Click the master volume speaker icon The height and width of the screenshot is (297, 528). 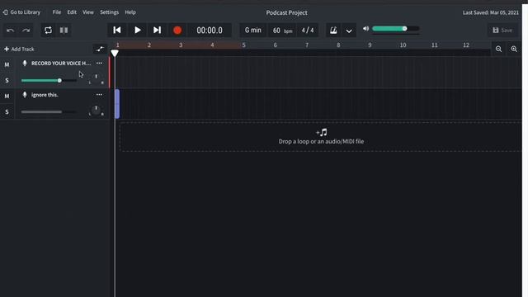(365, 29)
